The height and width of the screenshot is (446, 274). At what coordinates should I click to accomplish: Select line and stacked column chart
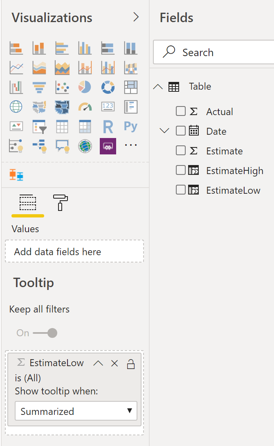(x=85, y=68)
